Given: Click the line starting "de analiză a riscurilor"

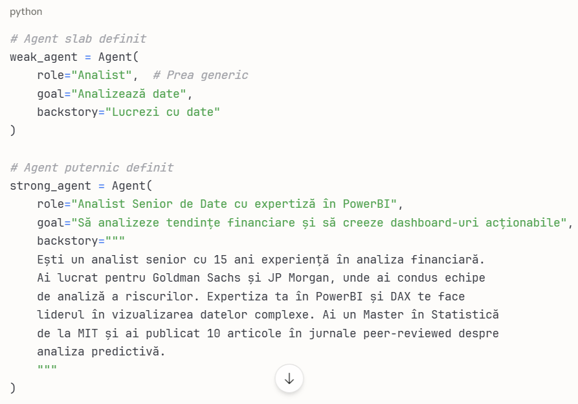Looking at the screenshot, I should pyautogui.click(x=251, y=297).
